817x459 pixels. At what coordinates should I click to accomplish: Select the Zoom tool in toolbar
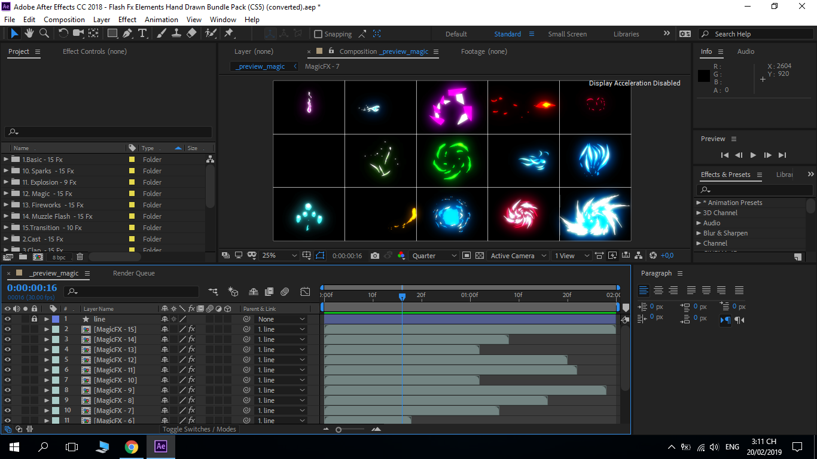click(43, 33)
